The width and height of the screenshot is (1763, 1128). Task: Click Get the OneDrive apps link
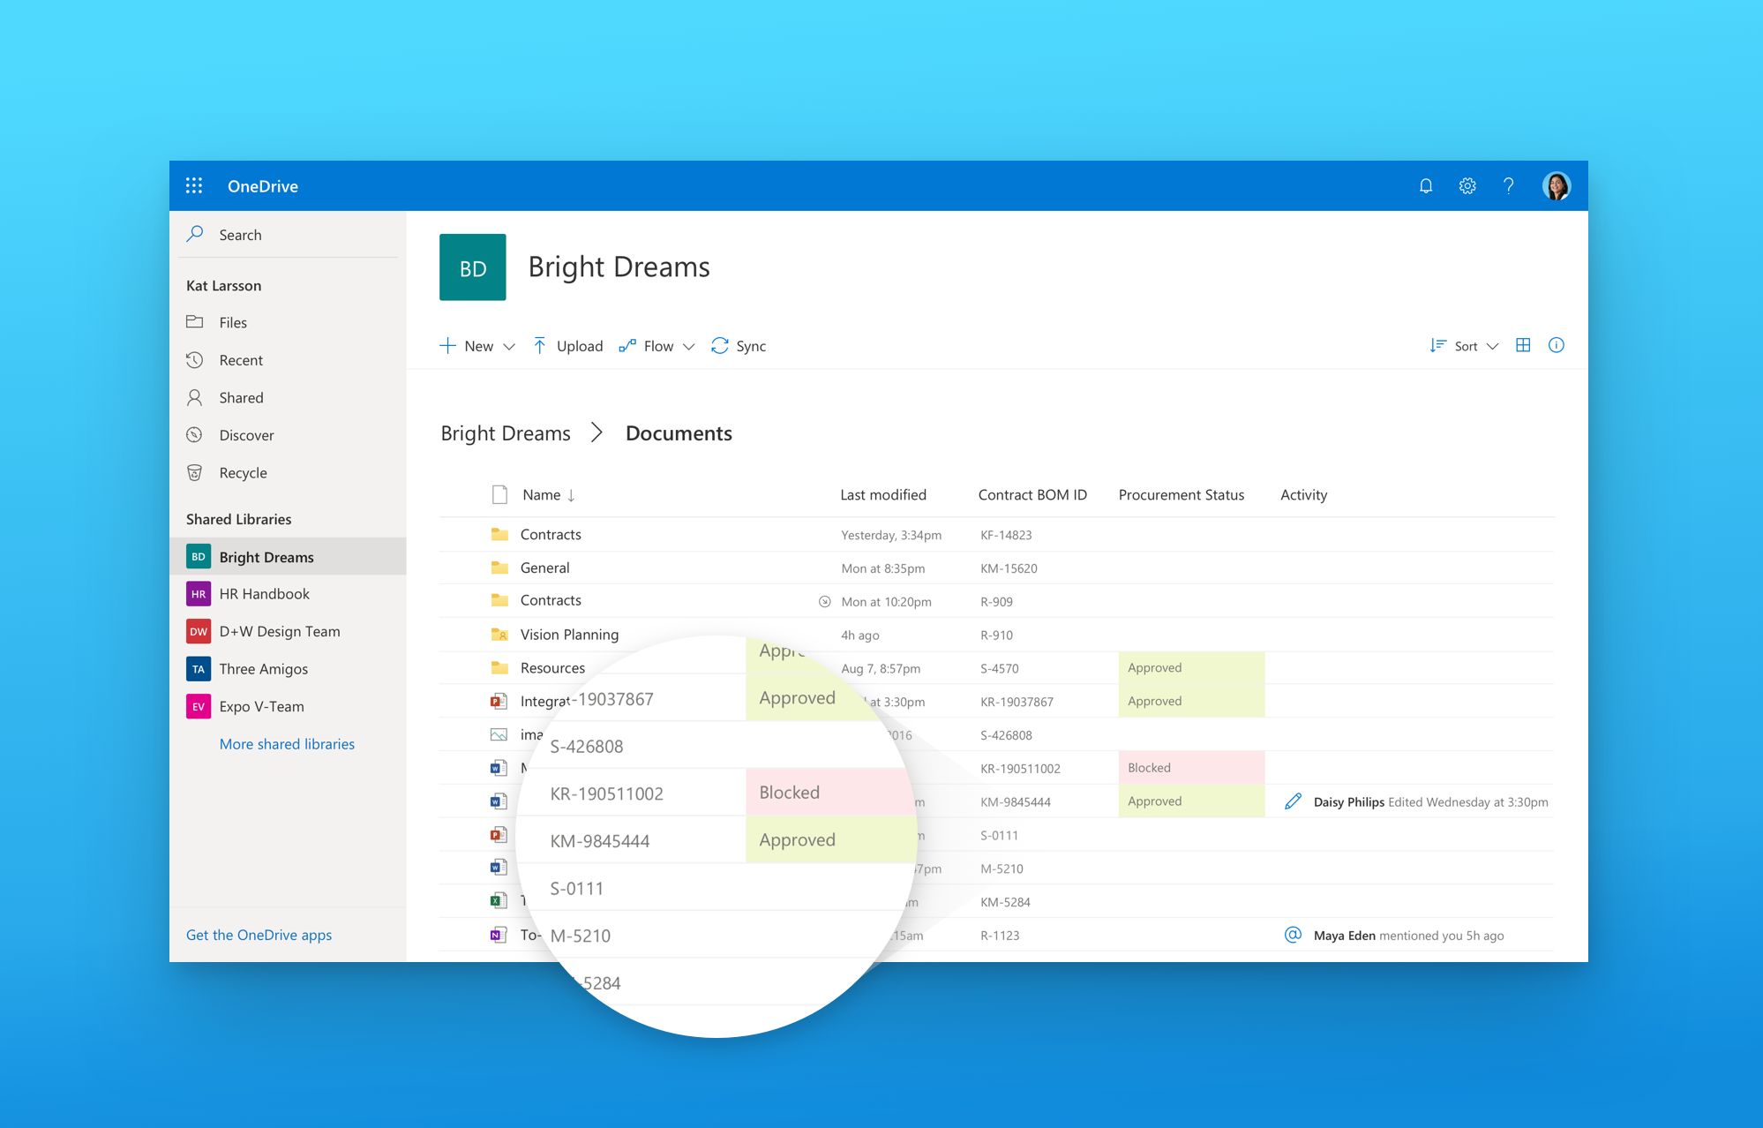click(x=259, y=935)
